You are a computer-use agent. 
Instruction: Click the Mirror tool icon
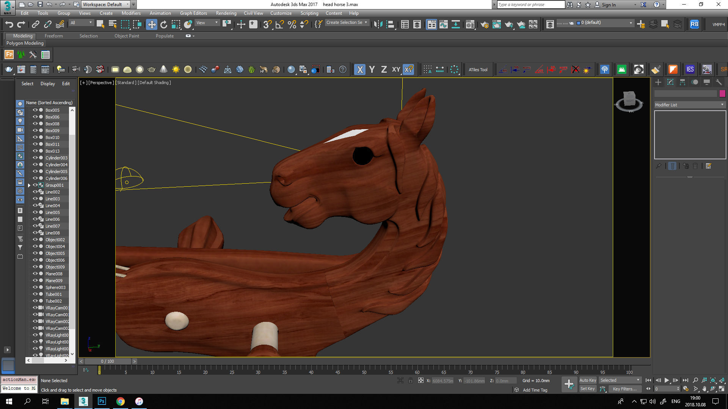click(378, 25)
